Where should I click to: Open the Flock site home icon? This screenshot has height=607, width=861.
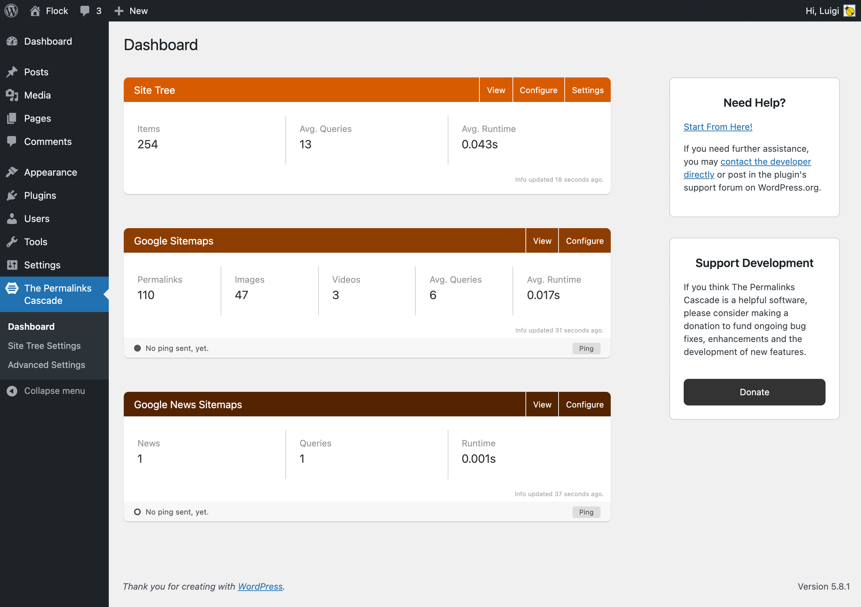click(x=35, y=11)
